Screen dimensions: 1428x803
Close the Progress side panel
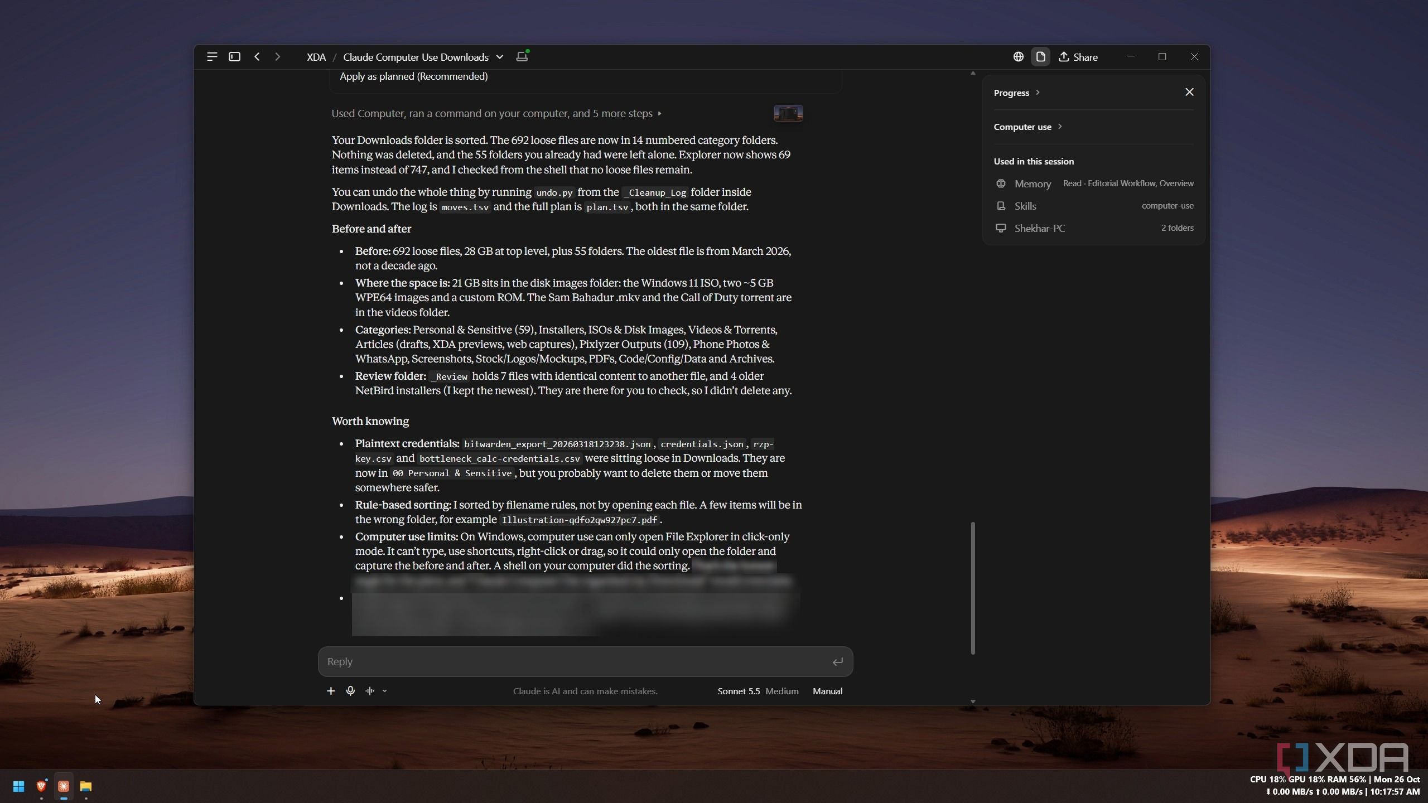1189,92
